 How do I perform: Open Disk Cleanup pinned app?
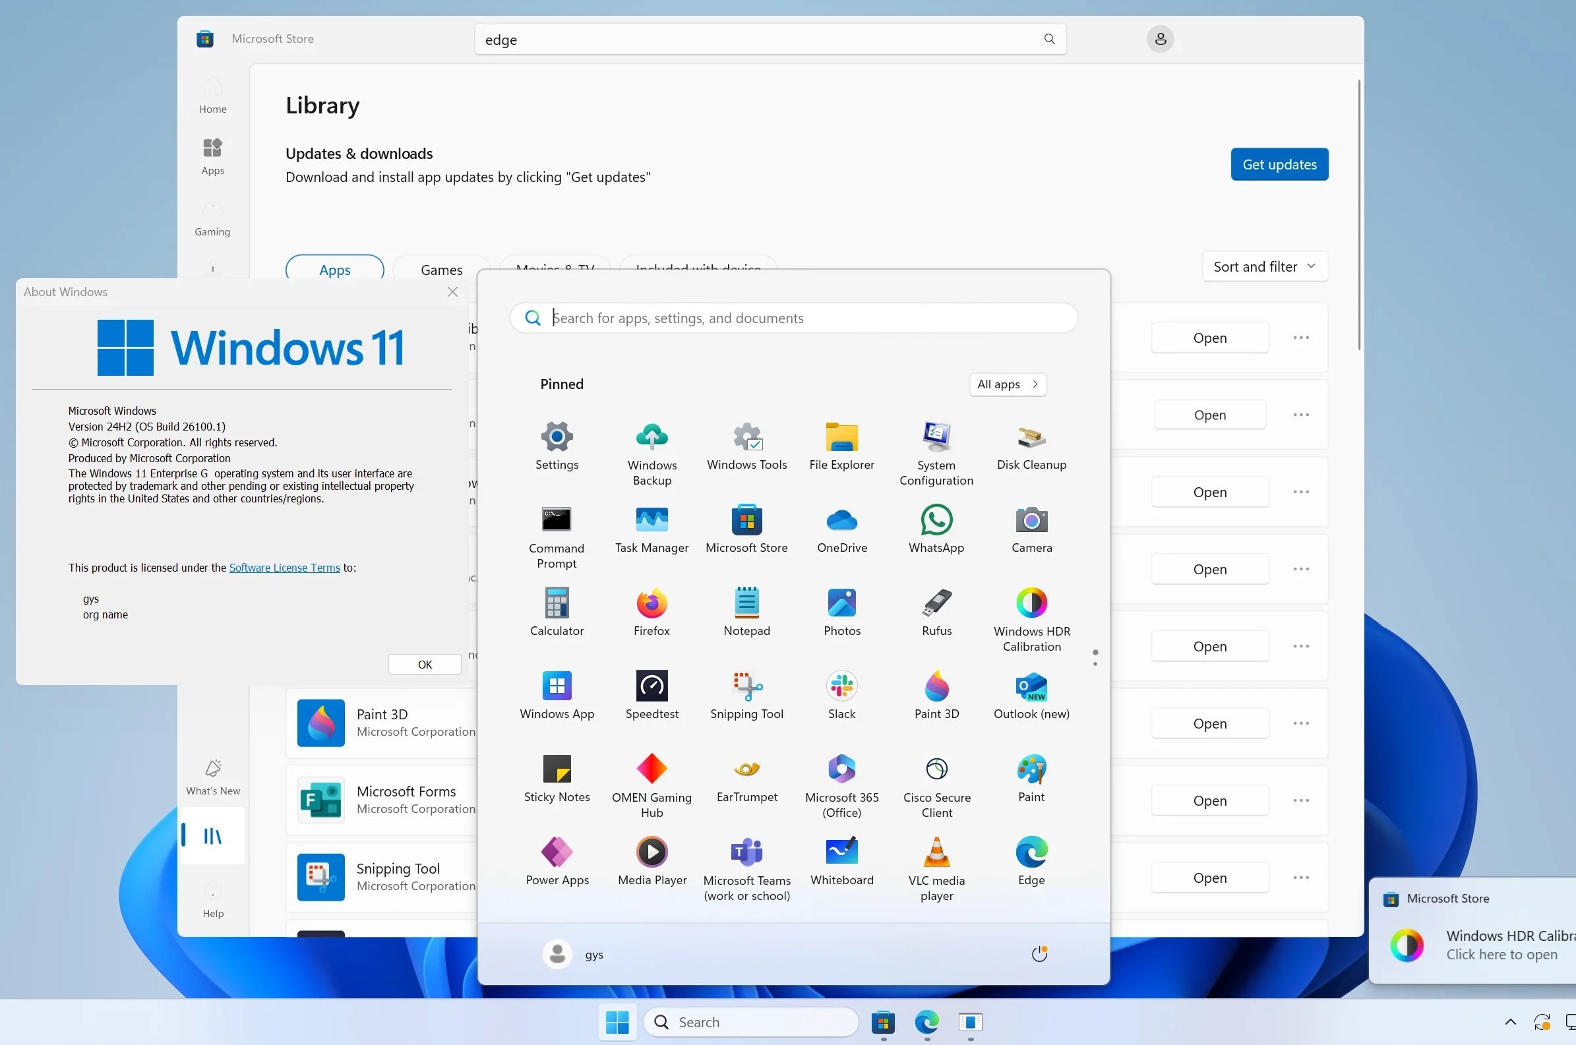(x=1031, y=446)
